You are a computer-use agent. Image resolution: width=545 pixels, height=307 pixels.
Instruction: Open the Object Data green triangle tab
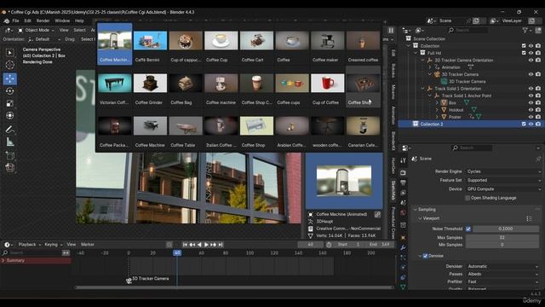pos(403,287)
